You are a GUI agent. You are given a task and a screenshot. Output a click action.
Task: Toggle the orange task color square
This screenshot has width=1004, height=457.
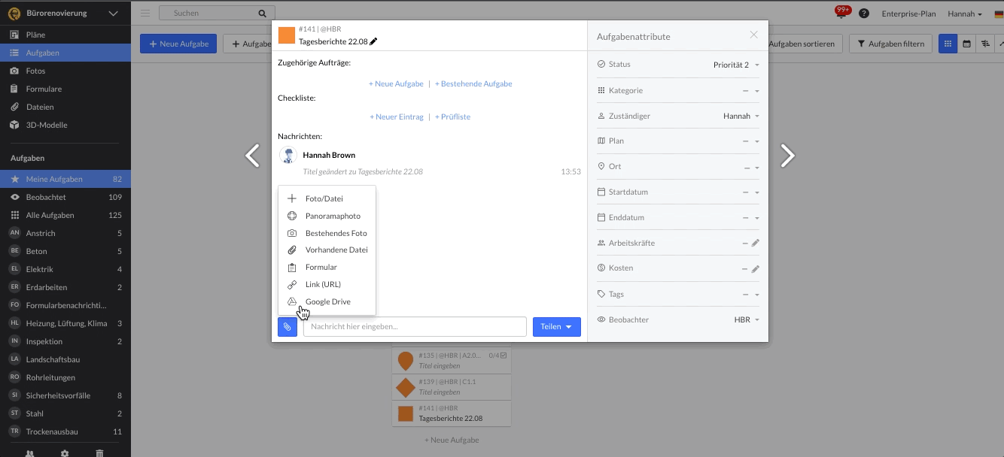[x=287, y=35]
